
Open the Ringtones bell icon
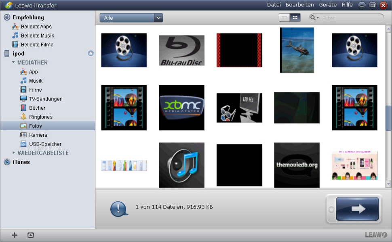coord(23,117)
